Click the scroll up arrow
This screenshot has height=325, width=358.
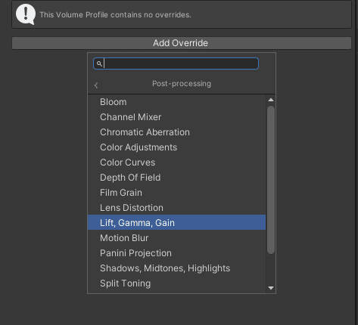pos(271,100)
